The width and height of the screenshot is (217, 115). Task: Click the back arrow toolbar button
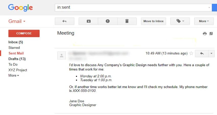[x=64, y=21]
